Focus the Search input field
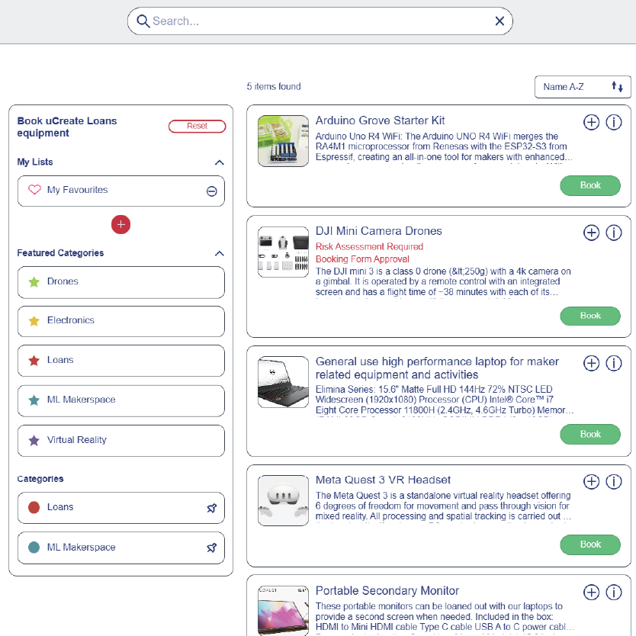Image resolution: width=636 pixels, height=636 pixels. 320,21
